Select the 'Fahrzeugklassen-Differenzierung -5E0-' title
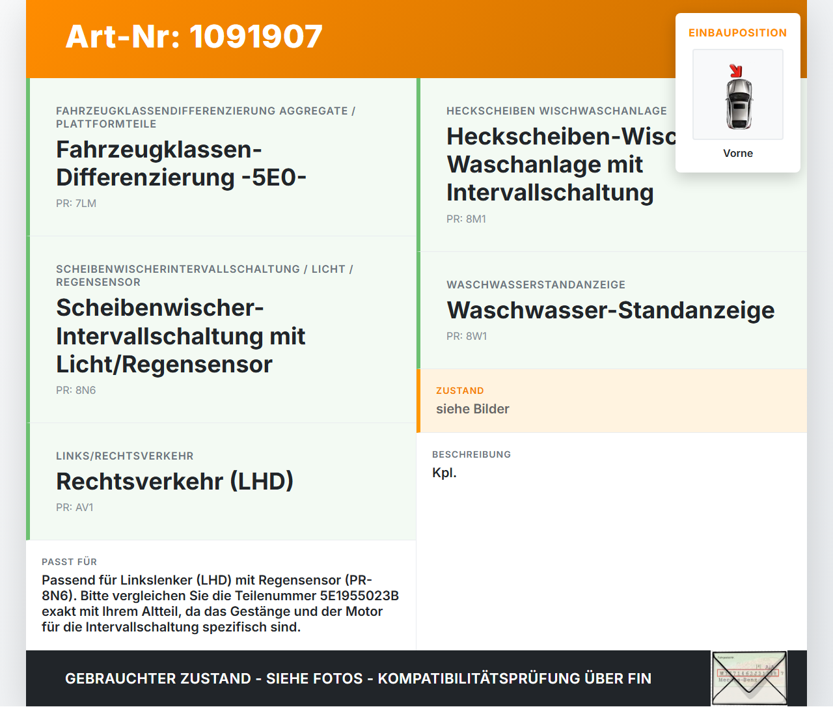 [x=181, y=163]
